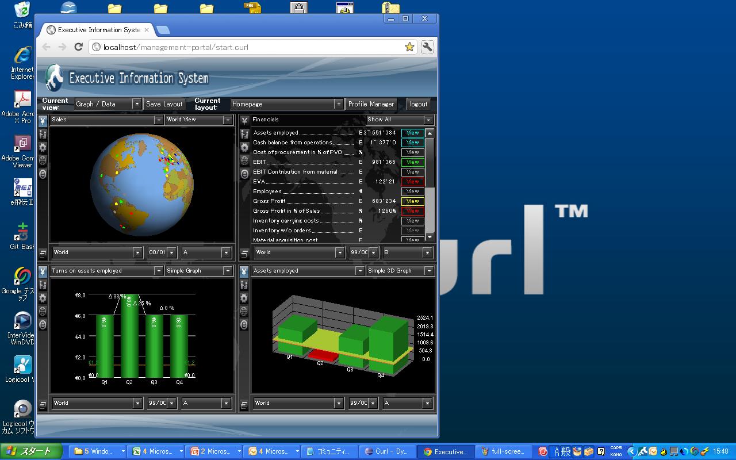Click the hierarchy icon in the Assets employed graph panel
The height and width of the screenshot is (460, 736).
coord(244,285)
